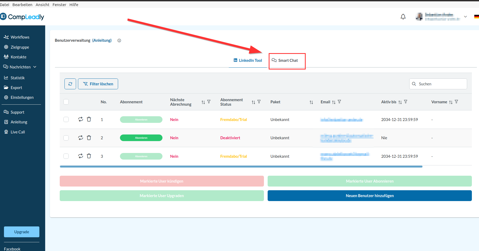Filter the Email column with funnel icon
This screenshot has width=479, height=251.
[340, 102]
